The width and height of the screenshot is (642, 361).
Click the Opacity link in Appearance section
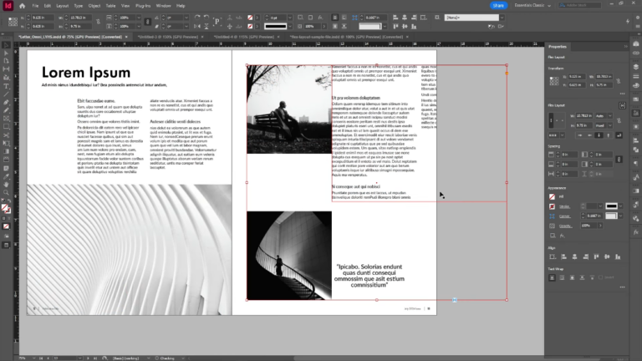coord(565,226)
